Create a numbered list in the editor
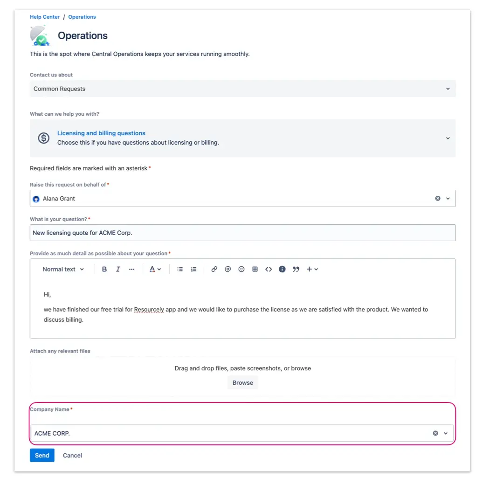Screen dimensions: 482x485 [x=193, y=269]
